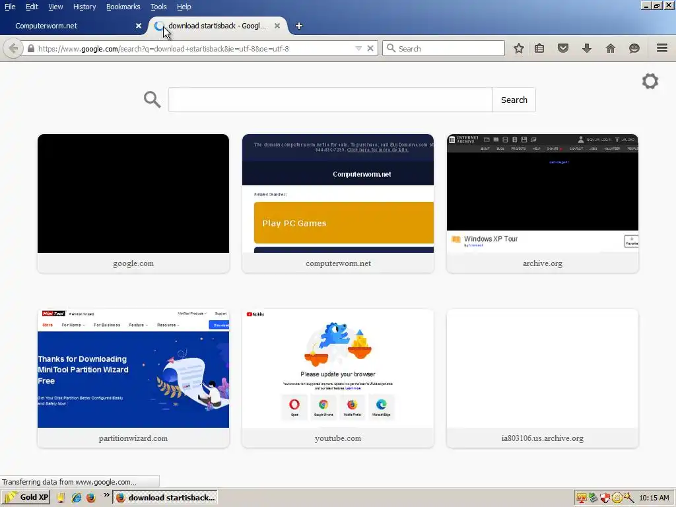Show bookmarks list icon
This screenshot has height=507, width=676.
[539, 48]
